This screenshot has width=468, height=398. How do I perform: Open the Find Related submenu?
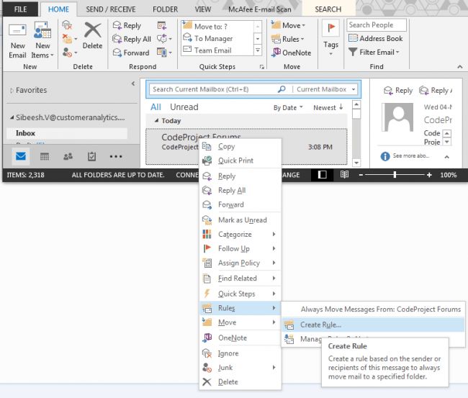coord(240,279)
